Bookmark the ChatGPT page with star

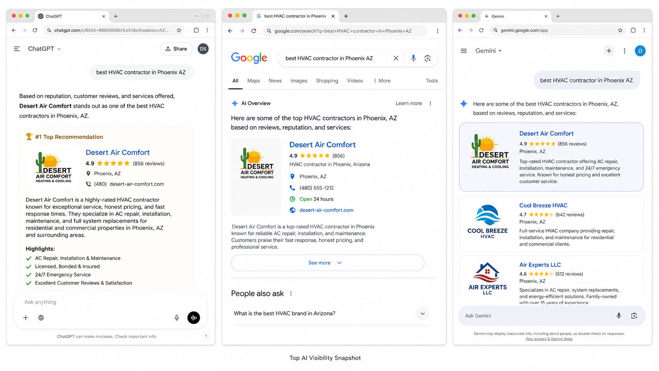pos(179,30)
